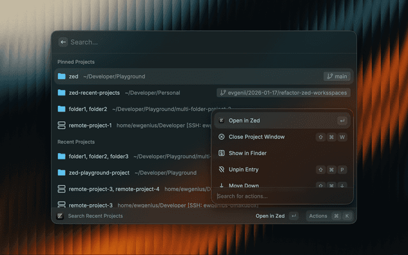Click the back arrow icon beside Search
408x255 pixels.
click(x=62, y=42)
